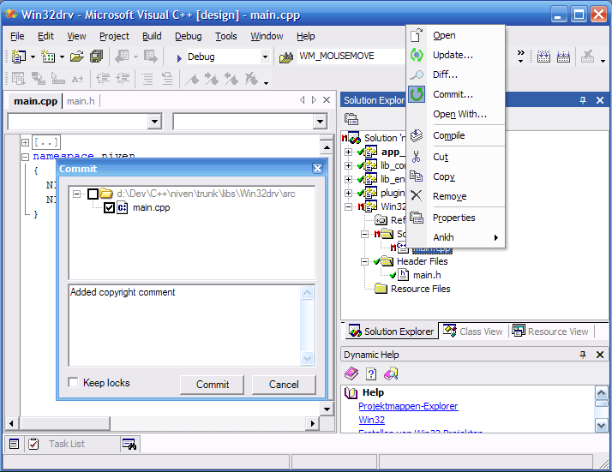Viewport: 612px width, 472px height.
Task: Collapse the Header Files folder
Action: [x=364, y=261]
